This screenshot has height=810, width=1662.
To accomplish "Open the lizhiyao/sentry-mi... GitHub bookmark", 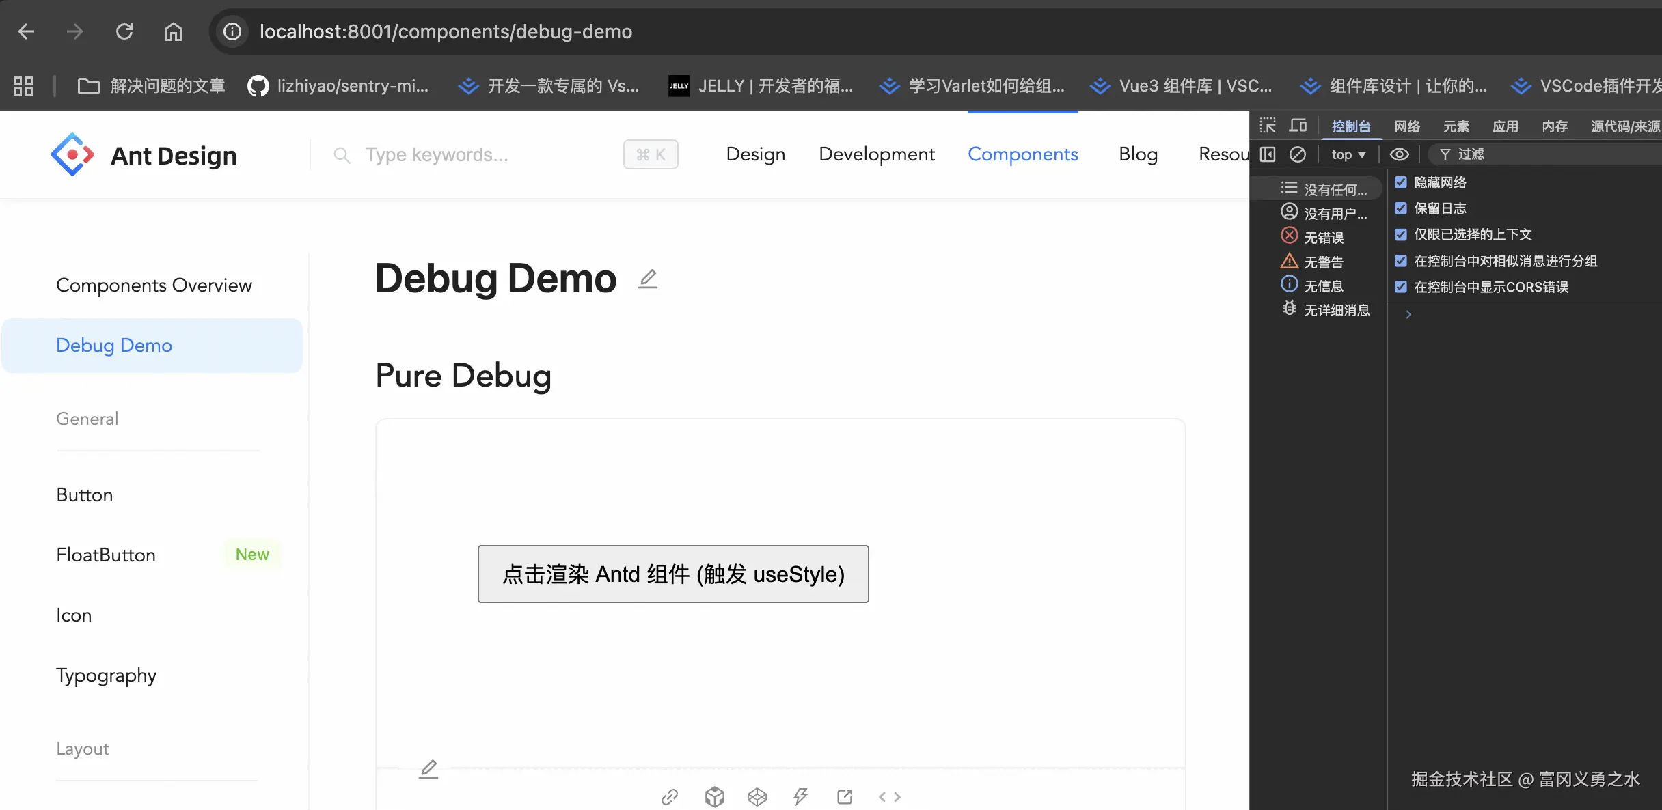I will (x=338, y=85).
